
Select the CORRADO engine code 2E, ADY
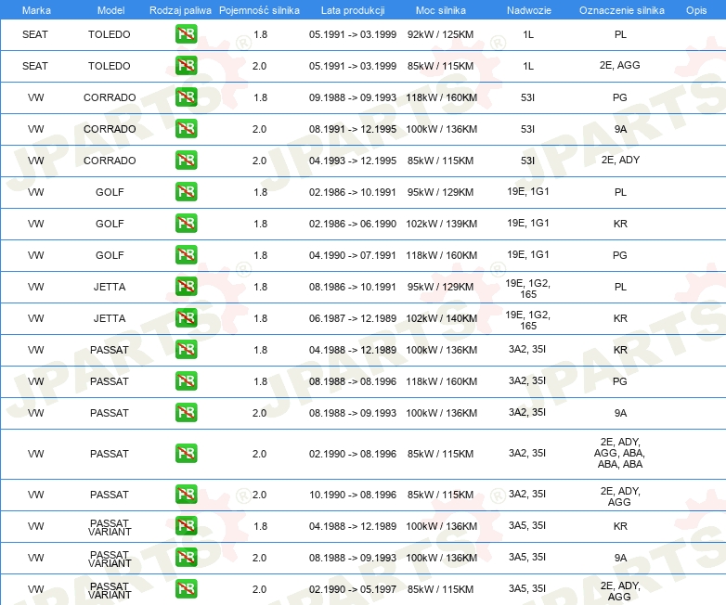[x=620, y=160]
